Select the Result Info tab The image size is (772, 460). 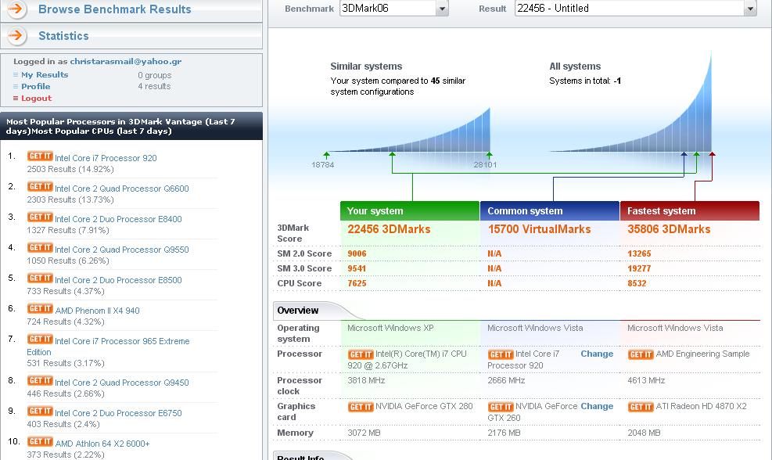(x=301, y=457)
